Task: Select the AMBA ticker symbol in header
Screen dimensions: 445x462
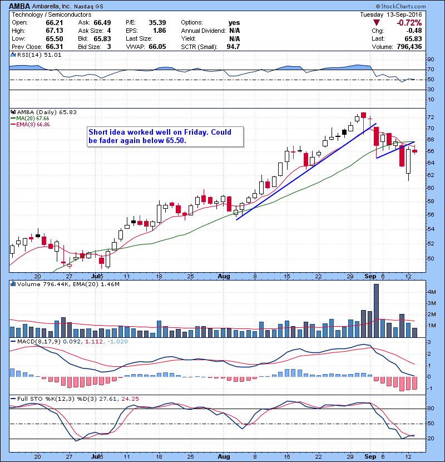Action: (19, 6)
